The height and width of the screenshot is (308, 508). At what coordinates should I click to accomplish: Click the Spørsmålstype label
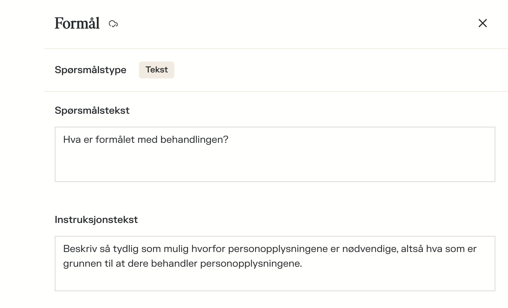[91, 70]
